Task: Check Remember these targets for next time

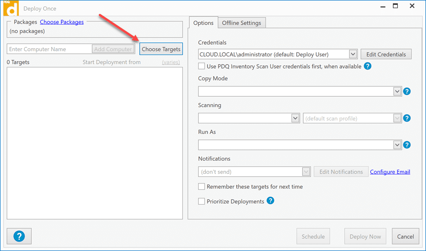Action: pyautogui.click(x=201, y=187)
